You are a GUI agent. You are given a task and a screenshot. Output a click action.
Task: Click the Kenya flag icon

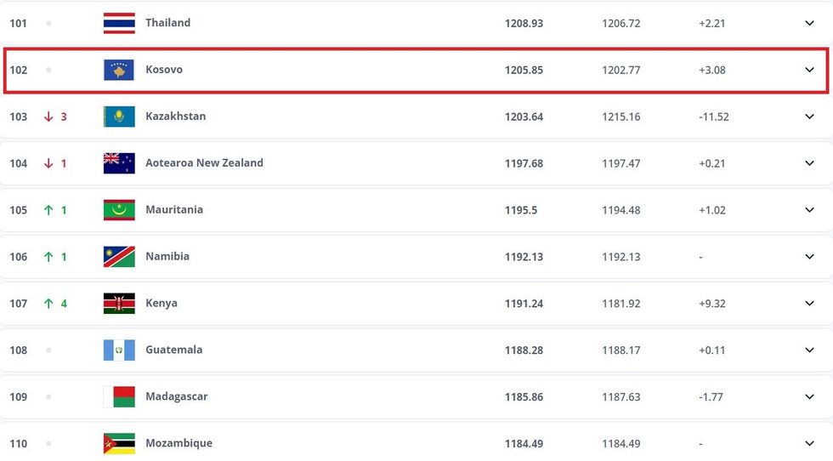point(119,304)
